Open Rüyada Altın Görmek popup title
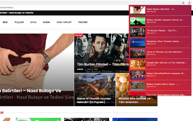This screenshot has height=121, width=193. pyautogui.click(x=167, y=63)
